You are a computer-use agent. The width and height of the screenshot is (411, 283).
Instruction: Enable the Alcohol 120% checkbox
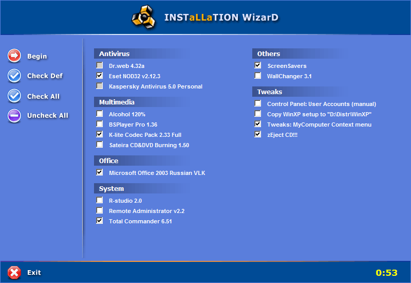100,114
